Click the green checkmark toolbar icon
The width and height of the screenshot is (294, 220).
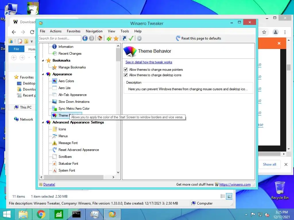pyautogui.click(x=131, y=38)
